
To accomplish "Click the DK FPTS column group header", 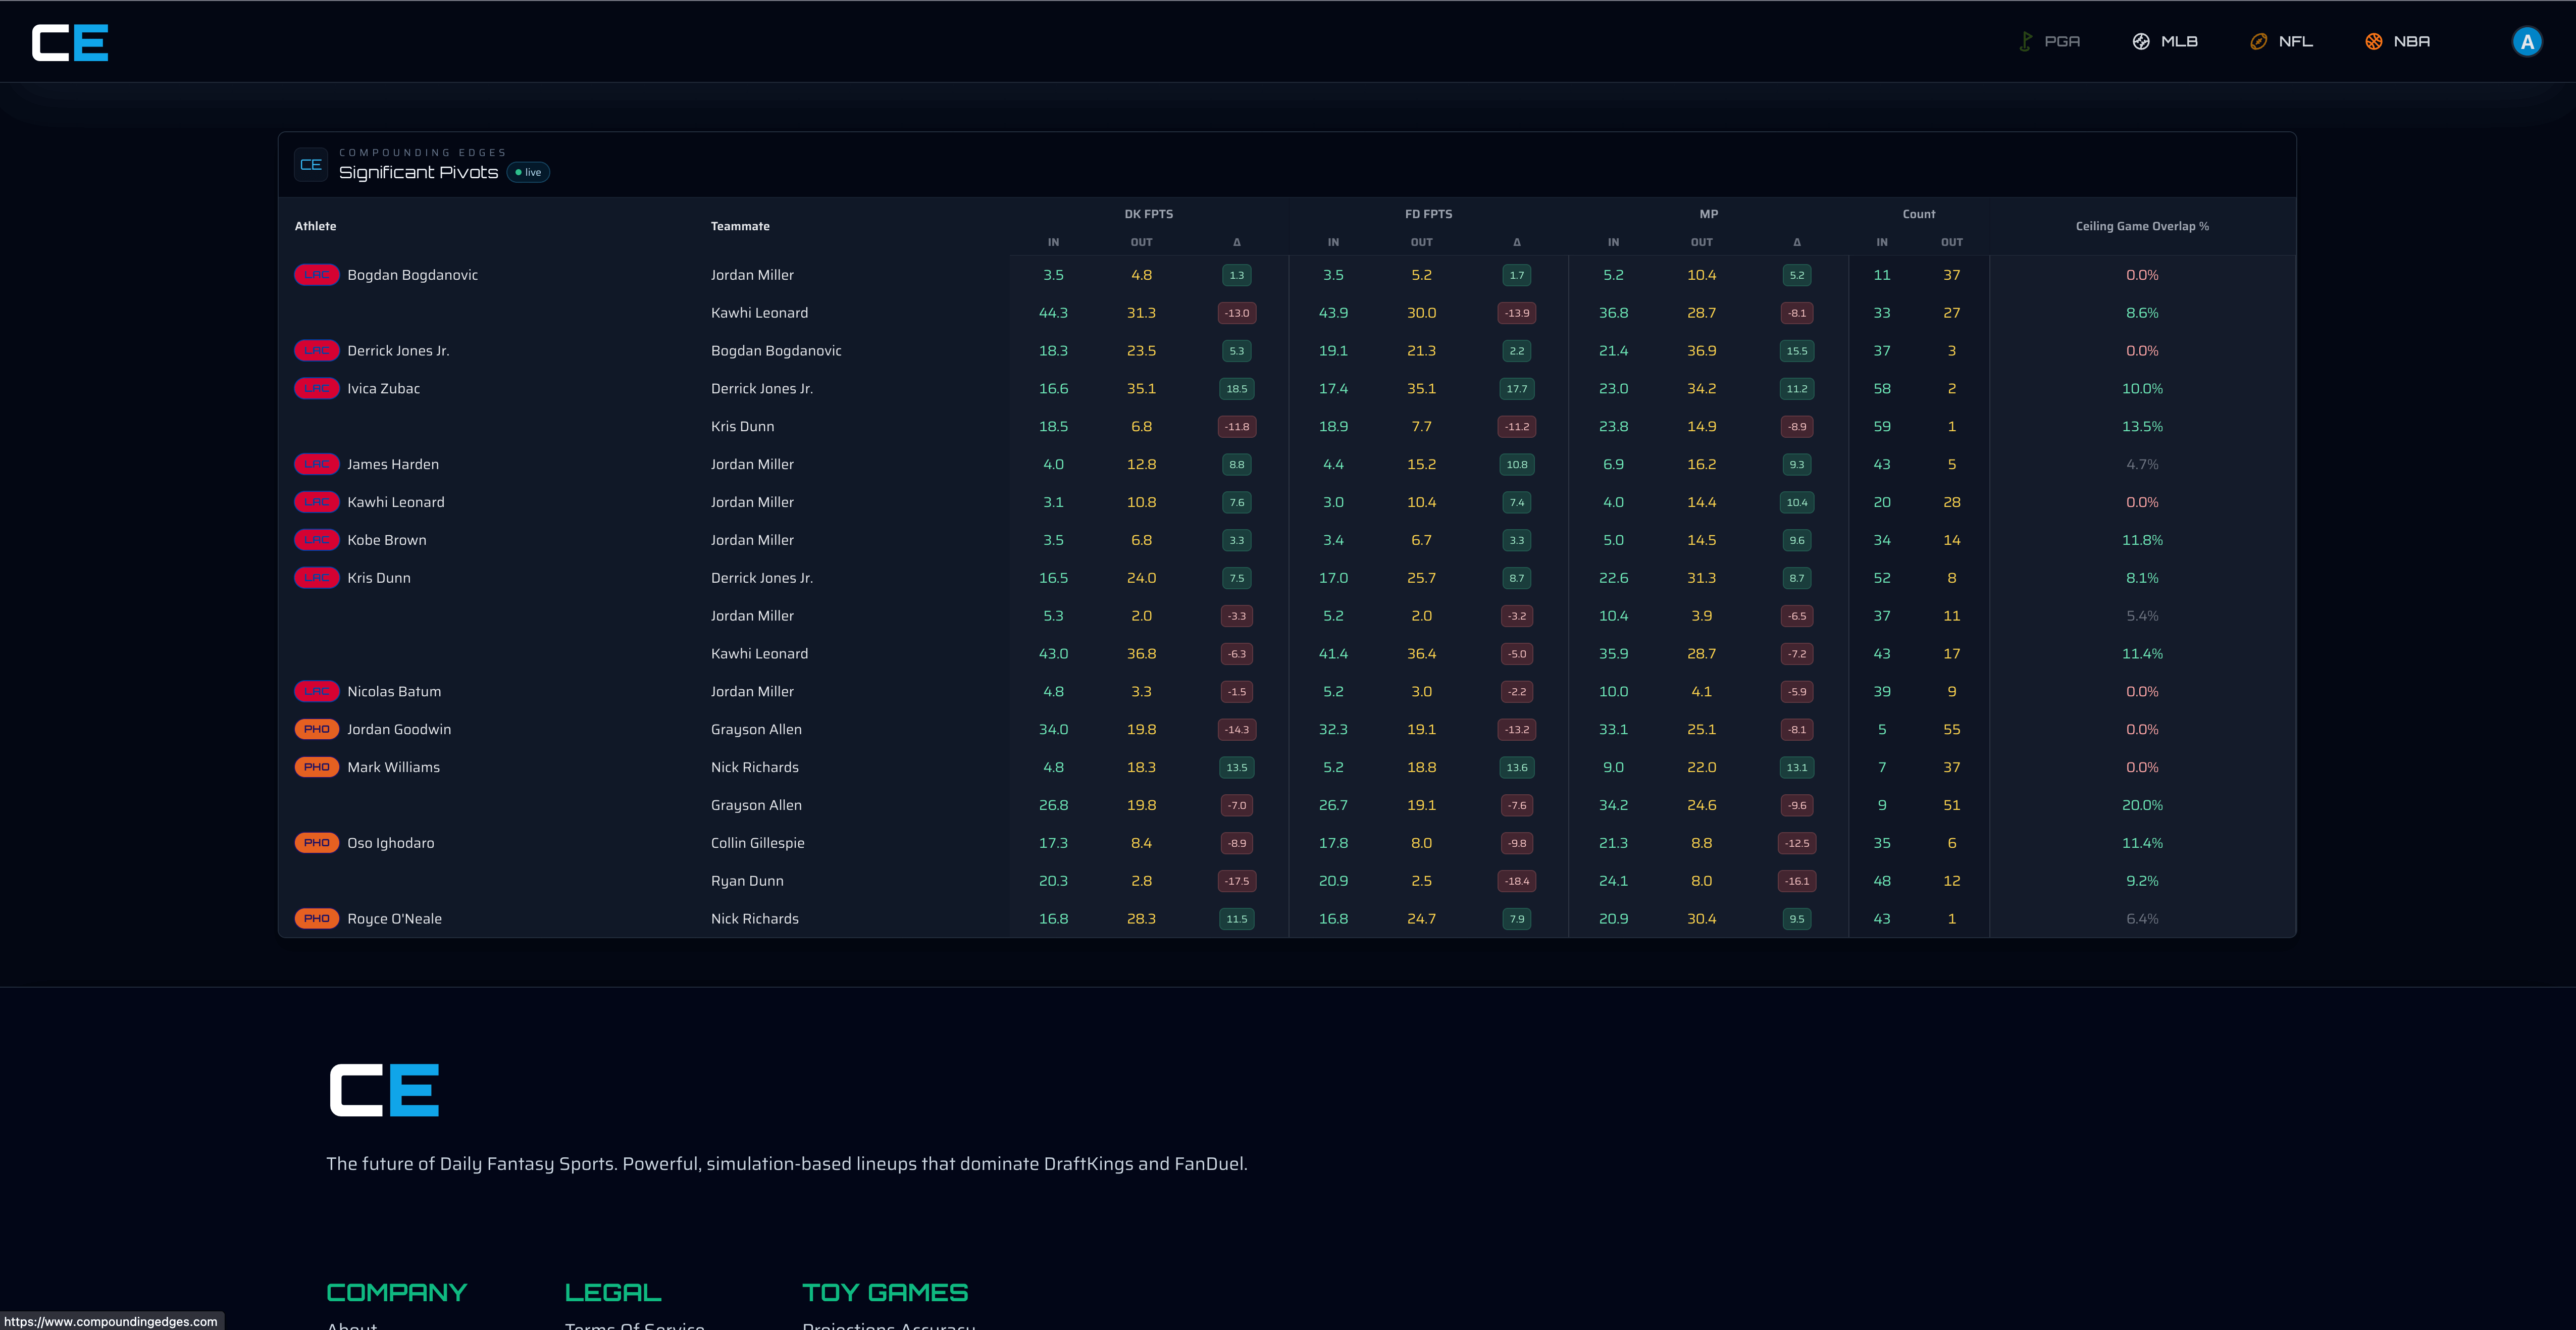I will coord(1148,214).
